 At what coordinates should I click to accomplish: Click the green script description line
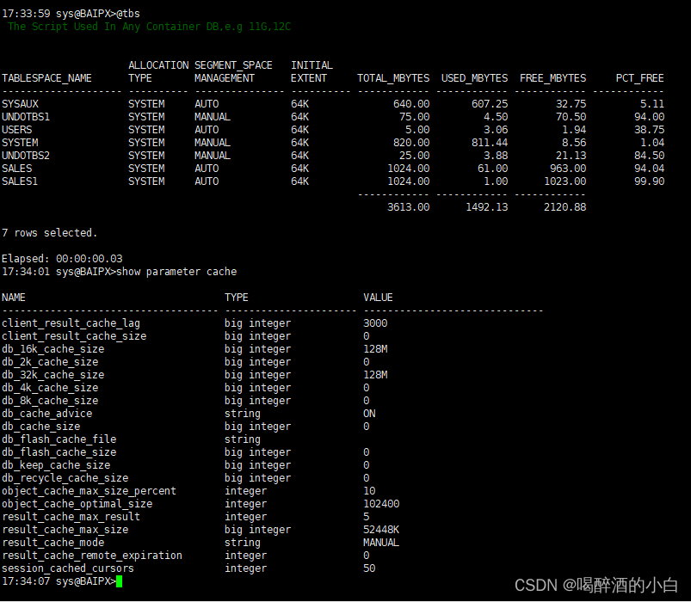[x=149, y=27]
